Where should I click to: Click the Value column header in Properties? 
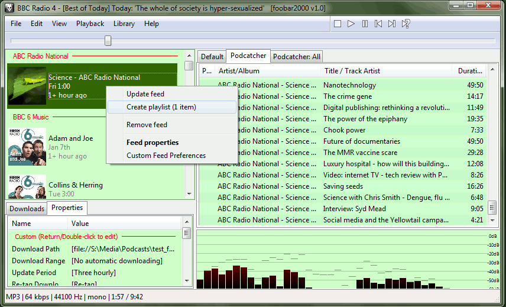pyautogui.click(x=125, y=224)
